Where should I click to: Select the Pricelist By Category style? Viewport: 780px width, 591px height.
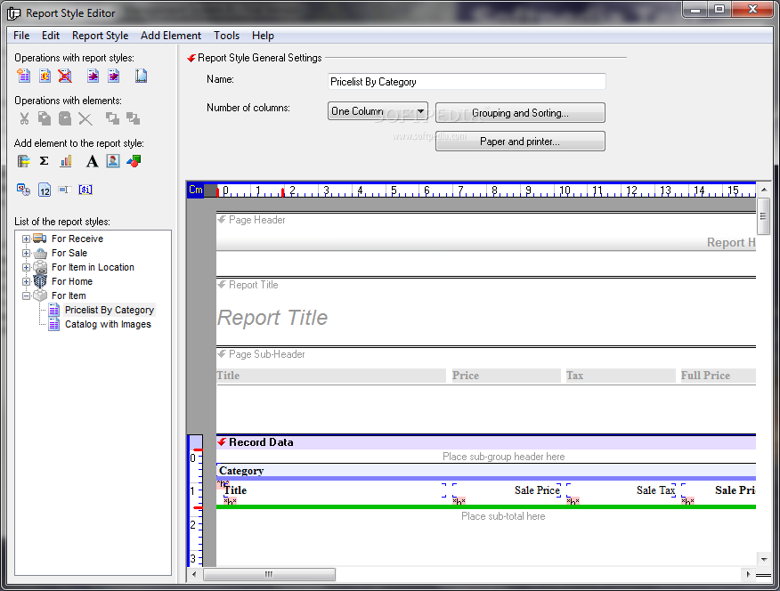tap(110, 310)
